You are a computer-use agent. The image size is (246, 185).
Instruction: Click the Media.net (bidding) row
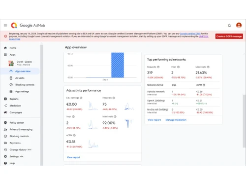click(x=183, y=111)
